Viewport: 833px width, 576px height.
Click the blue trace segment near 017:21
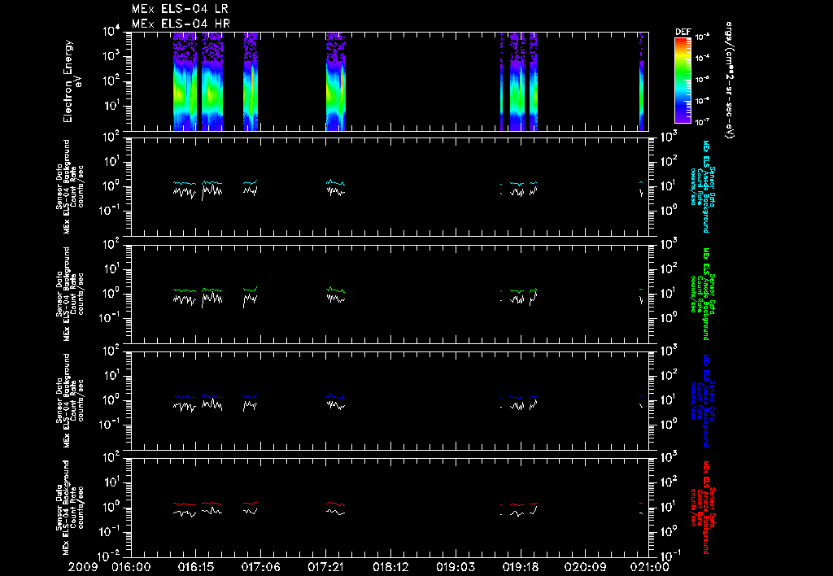click(335, 396)
